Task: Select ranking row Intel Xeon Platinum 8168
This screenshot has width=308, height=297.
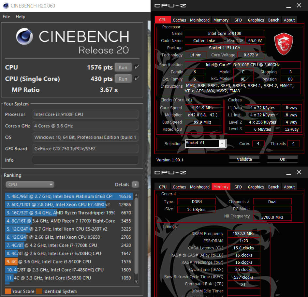Action: (69, 197)
